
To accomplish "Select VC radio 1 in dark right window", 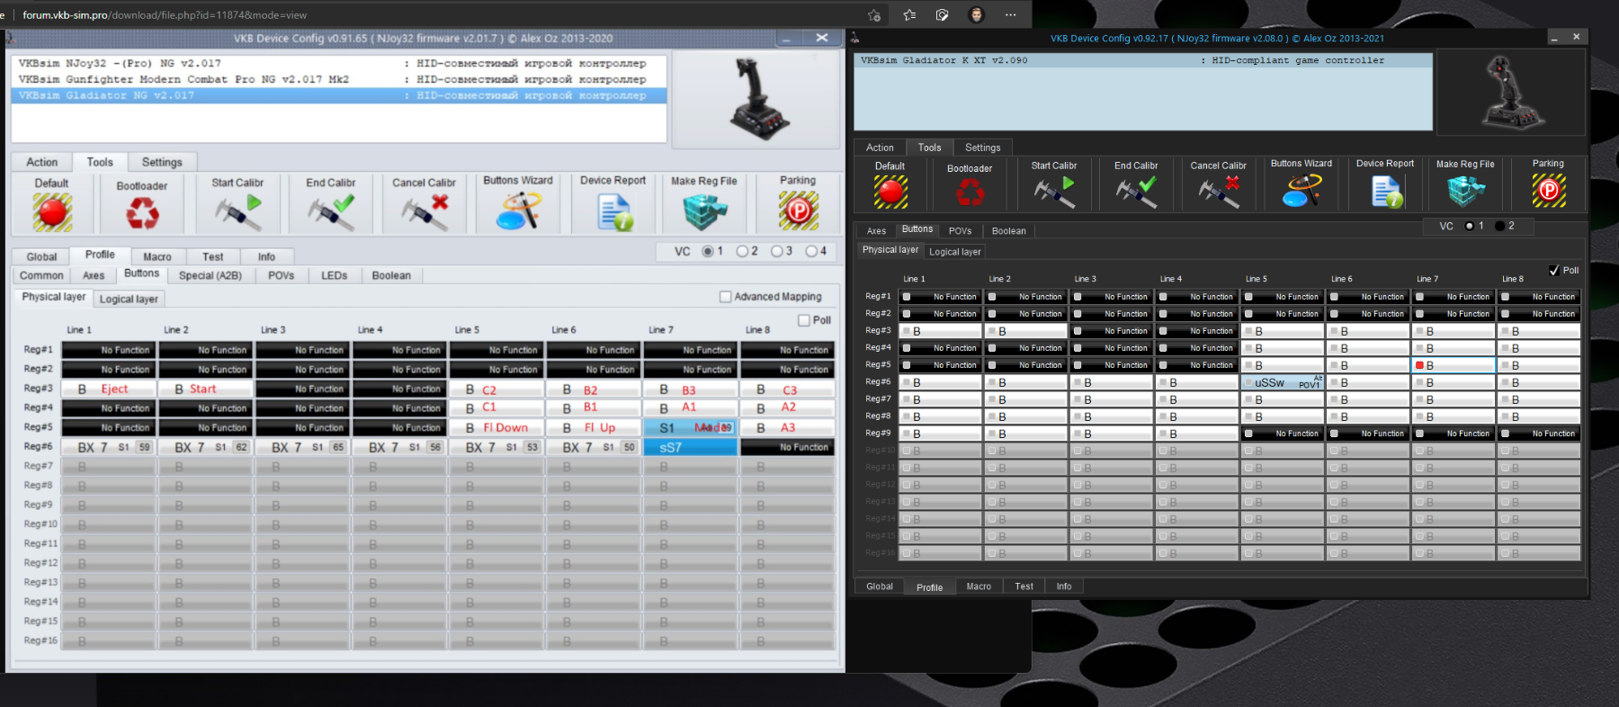I will point(1470,226).
